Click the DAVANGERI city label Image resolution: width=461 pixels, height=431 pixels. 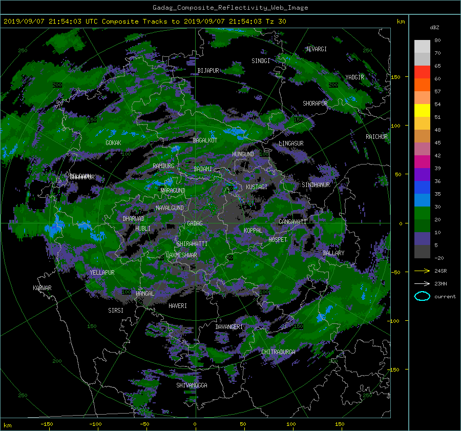pyautogui.click(x=229, y=327)
